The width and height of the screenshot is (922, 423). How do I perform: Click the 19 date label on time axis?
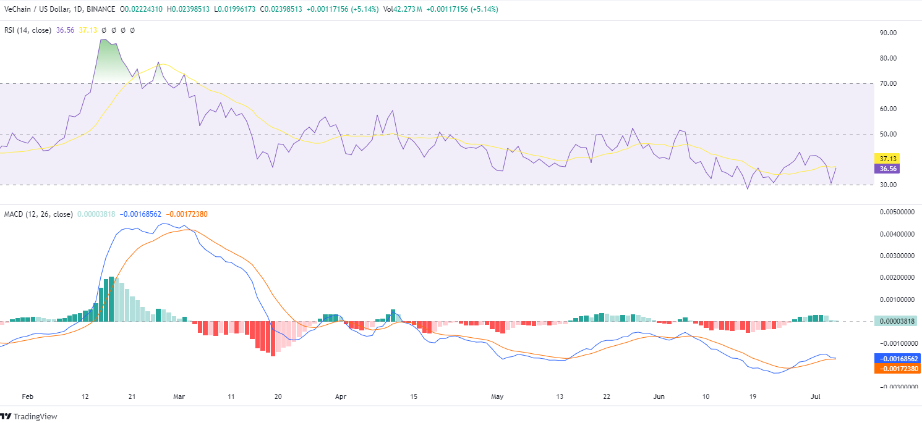pyautogui.click(x=751, y=396)
